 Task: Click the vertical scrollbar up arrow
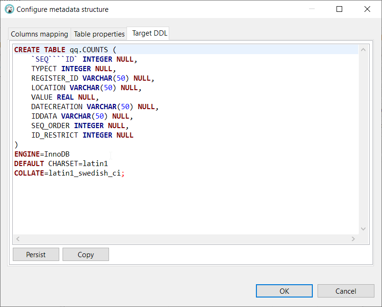(363, 49)
